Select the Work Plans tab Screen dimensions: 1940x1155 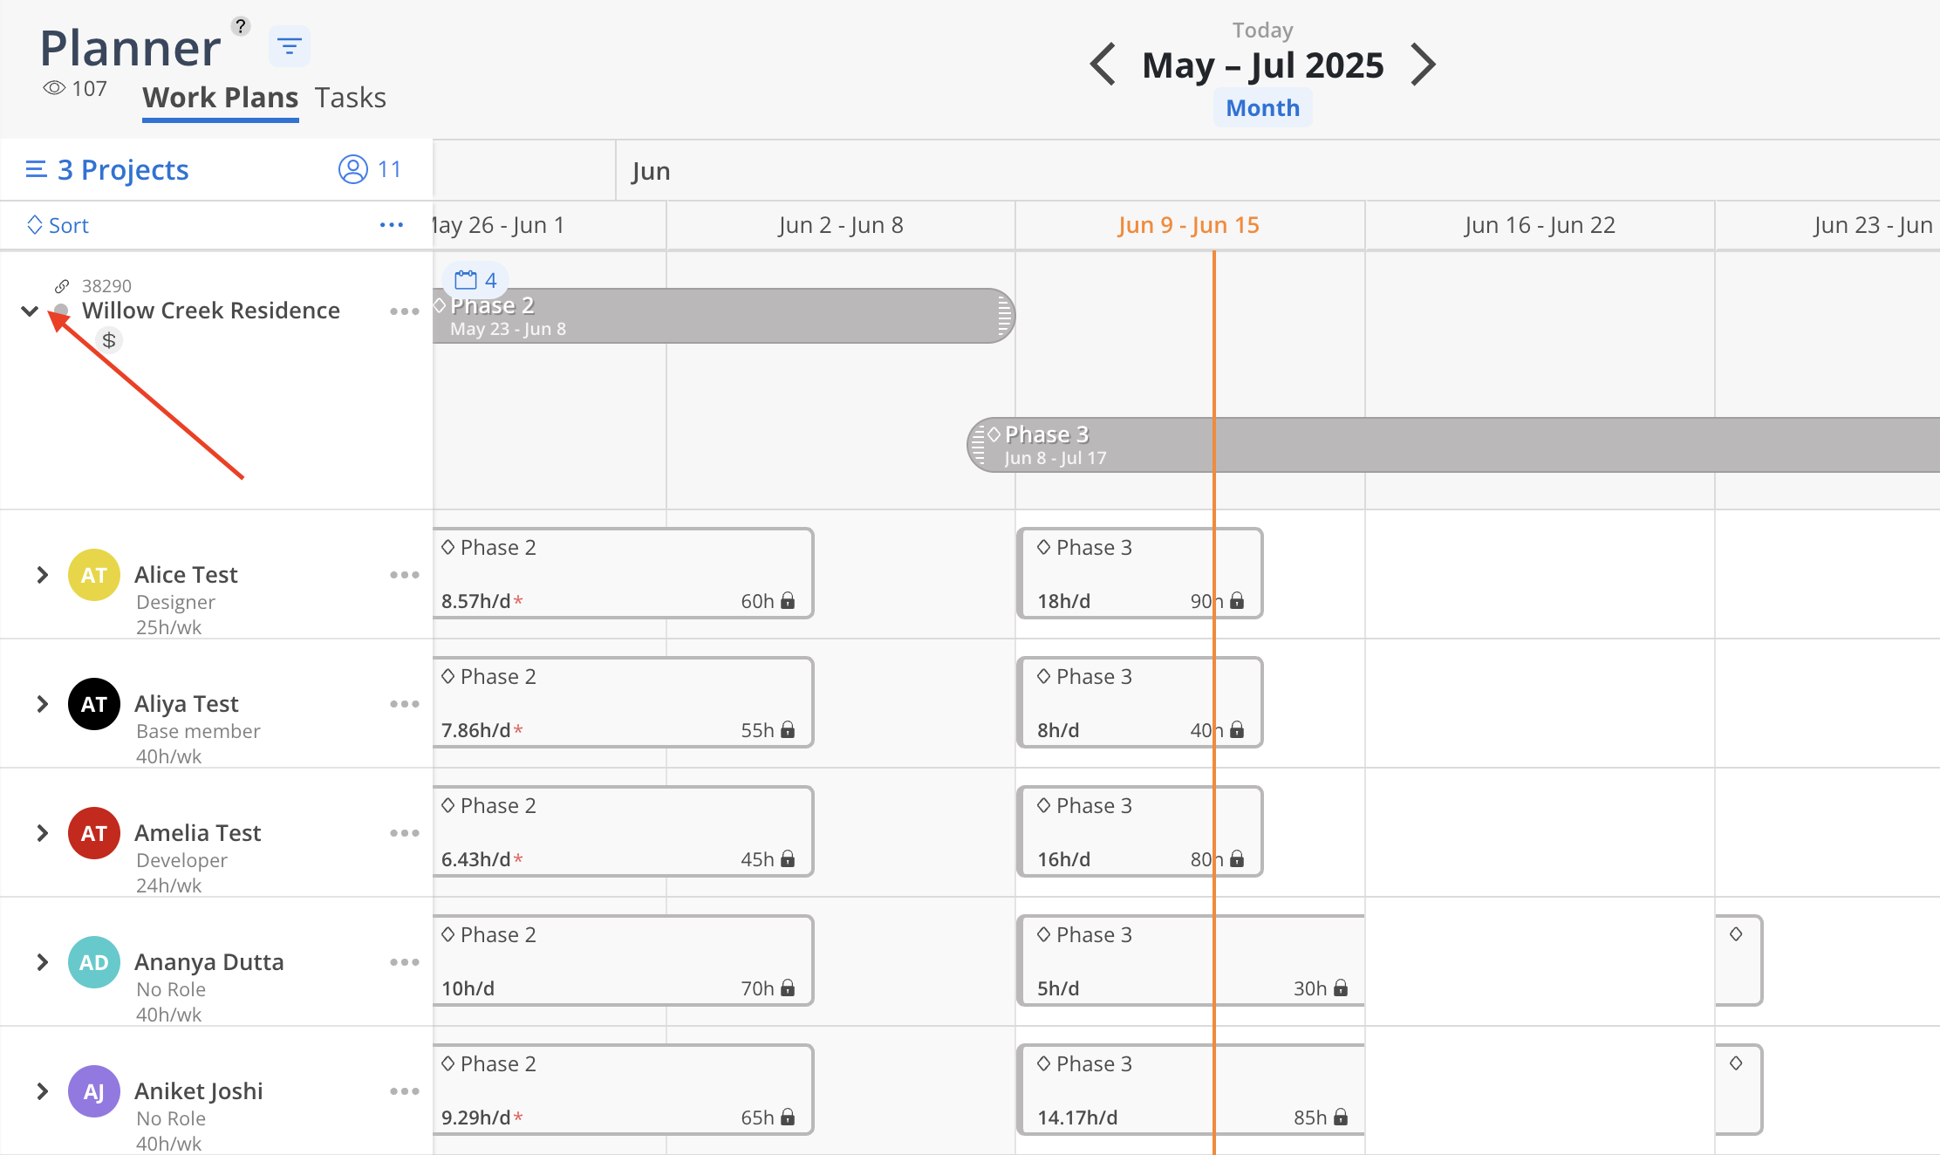(x=220, y=98)
